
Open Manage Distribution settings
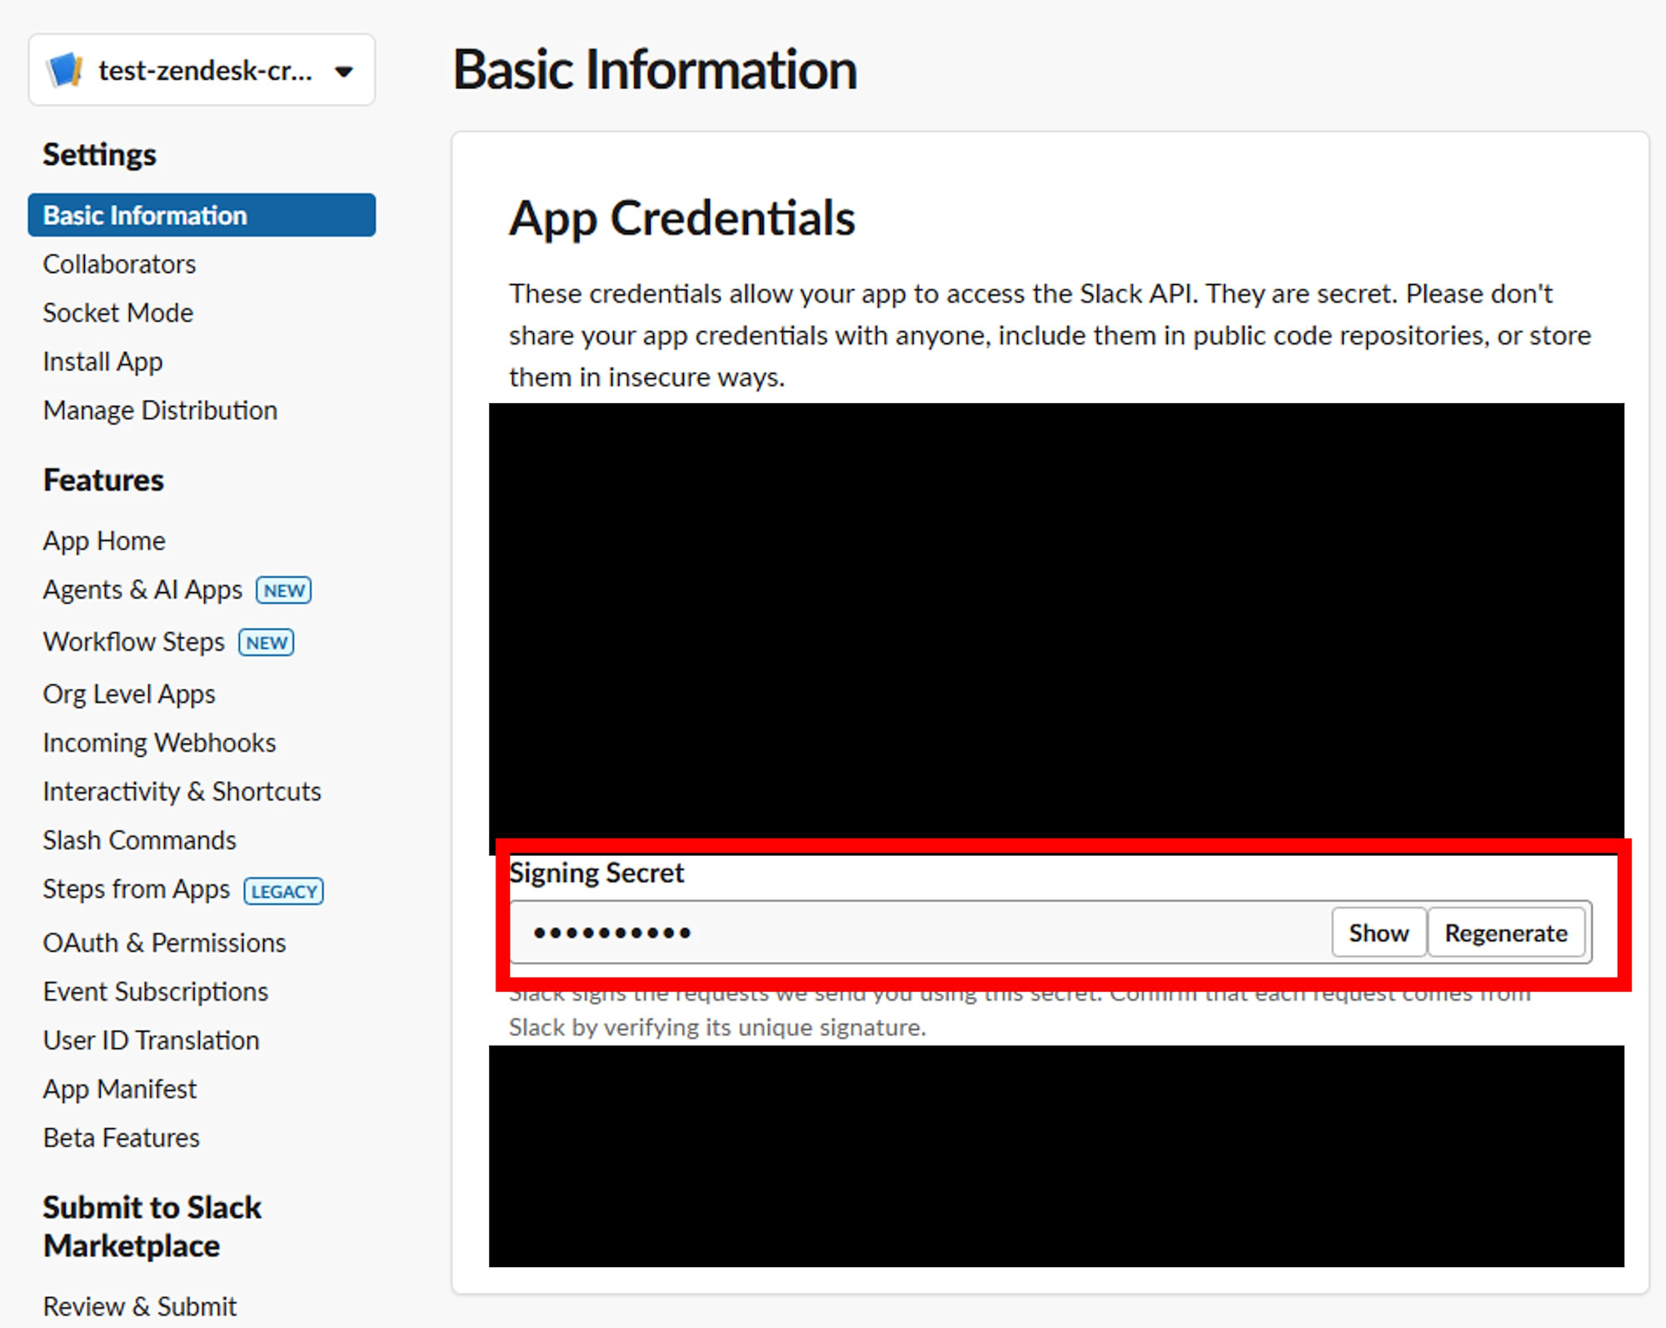(160, 410)
